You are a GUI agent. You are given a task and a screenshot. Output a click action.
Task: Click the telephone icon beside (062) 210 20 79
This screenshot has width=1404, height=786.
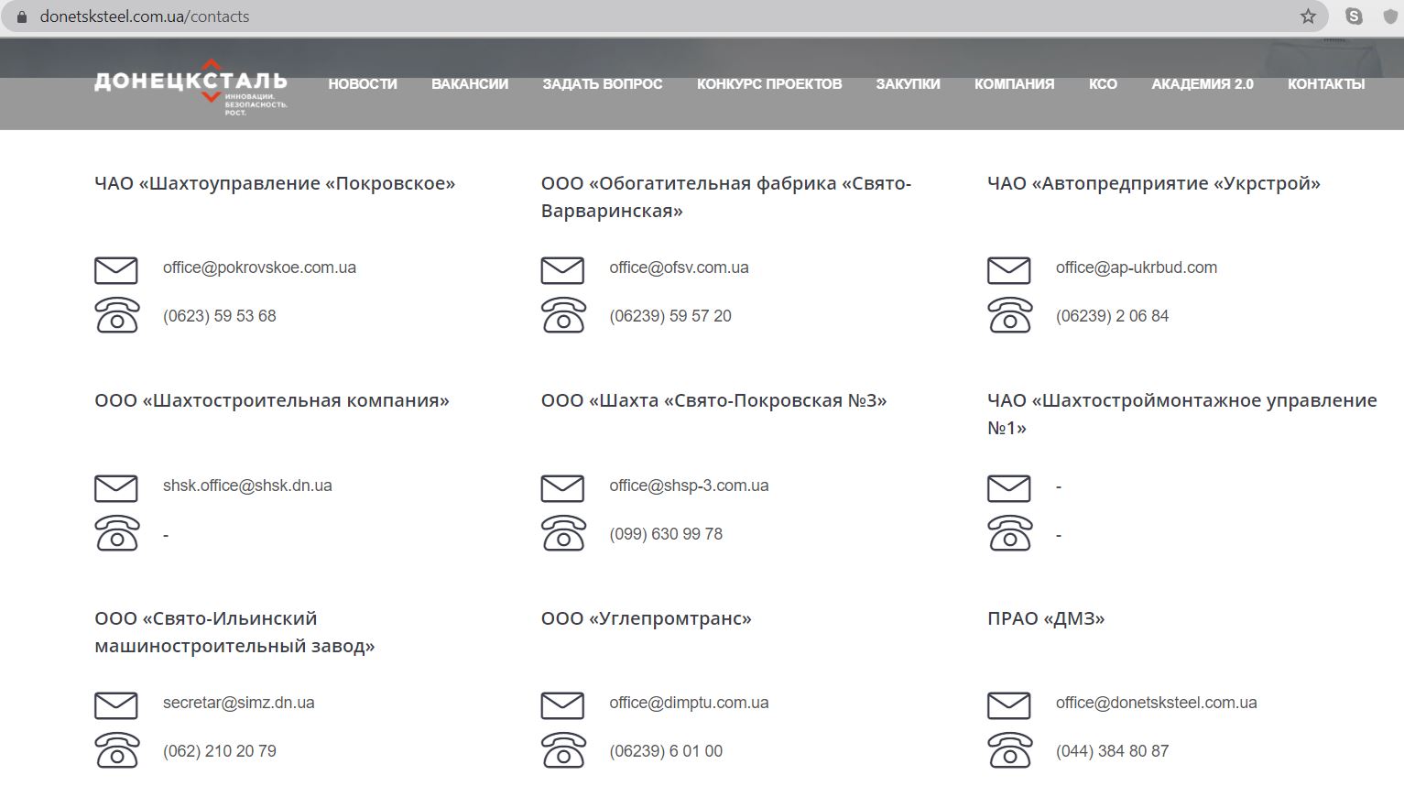(x=116, y=750)
